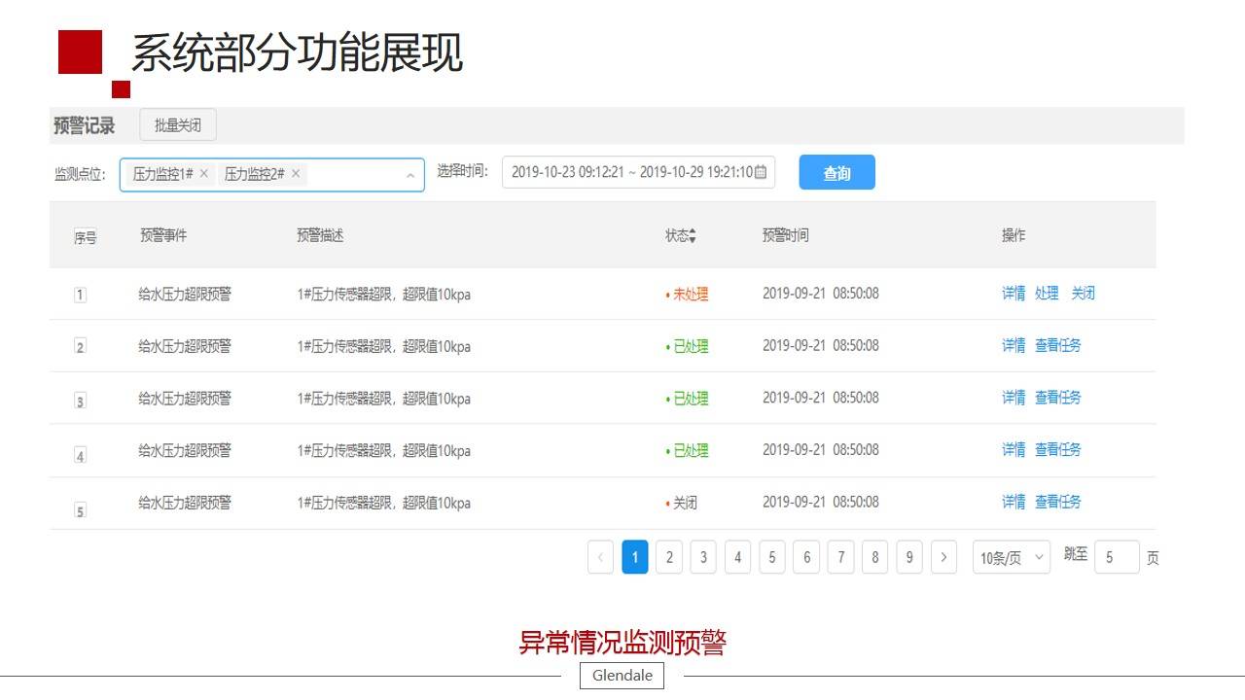Image resolution: width=1245 pixels, height=700 pixels.
Task: Click the 序号 column header
Action: pyautogui.click(x=86, y=237)
